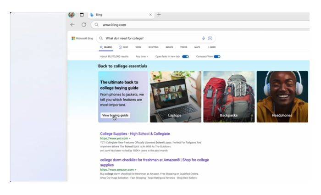Open a new browser tab with plus

[159, 15]
